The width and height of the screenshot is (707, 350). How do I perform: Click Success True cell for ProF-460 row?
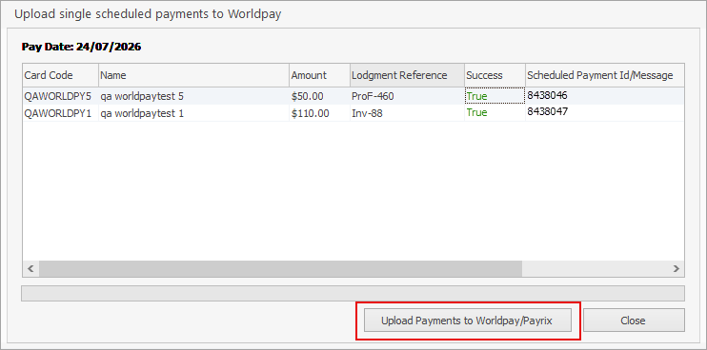click(x=495, y=96)
